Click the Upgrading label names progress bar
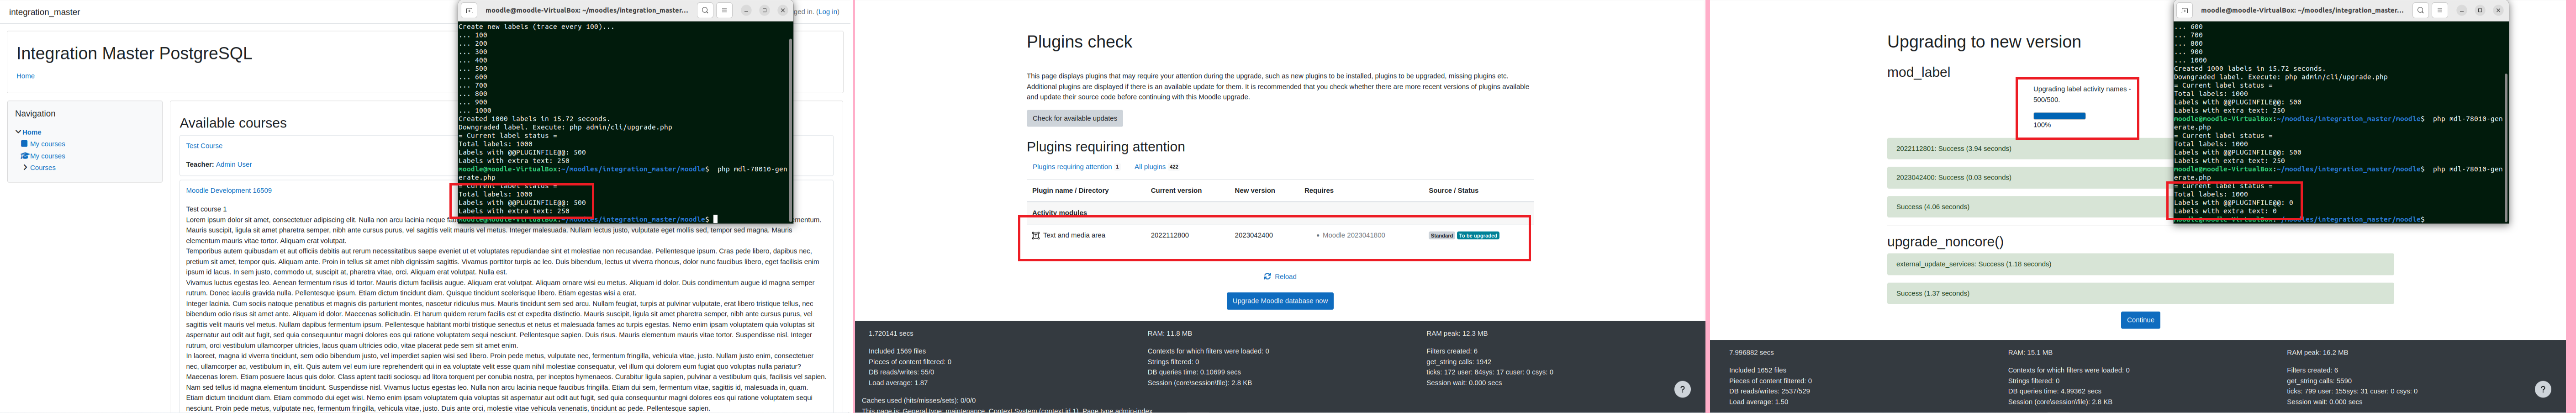 pos(2059,116)
